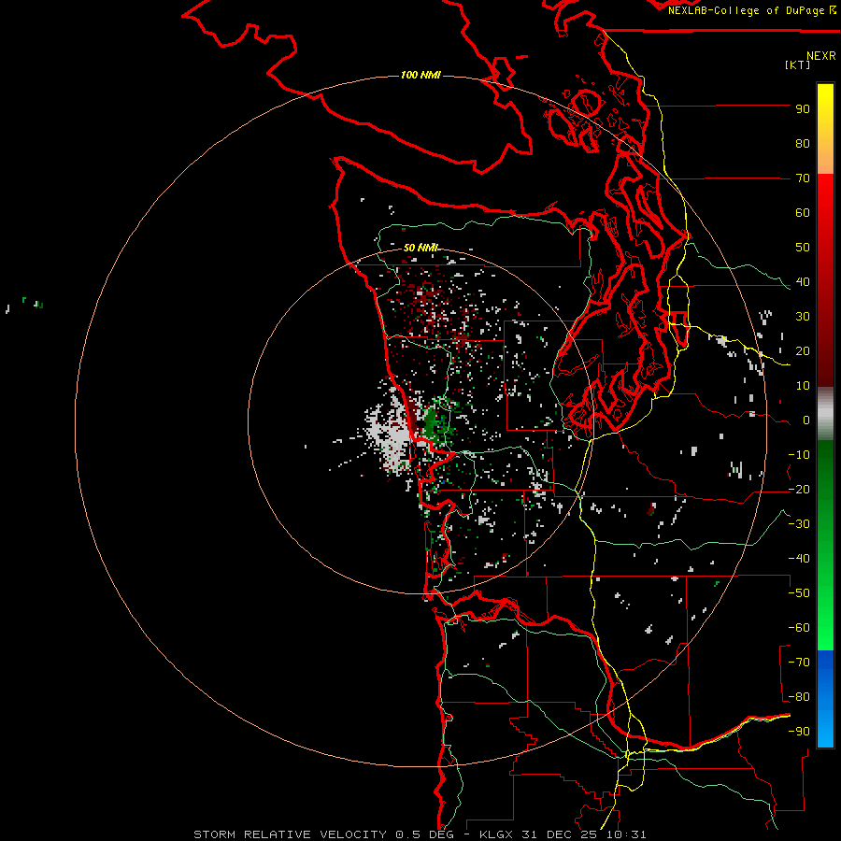Image resolution: width=841 pixels, height=841 pixels.
Task: Select the 50 NMI range ring label
Action: [420, 248]
